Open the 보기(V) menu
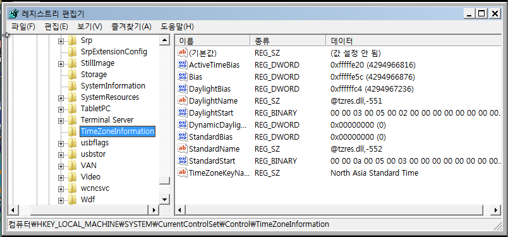The height and width of the screenshot is (237, 508). click(90, 27)
